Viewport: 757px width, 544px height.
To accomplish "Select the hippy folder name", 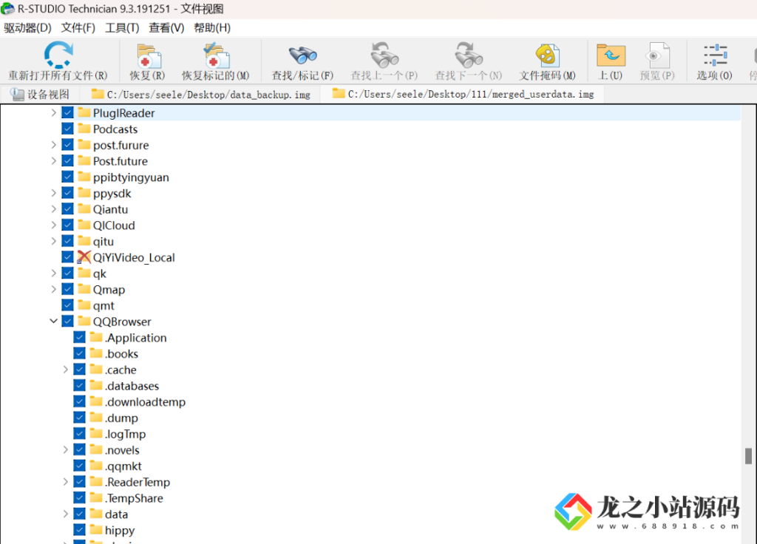I will 120,530.
